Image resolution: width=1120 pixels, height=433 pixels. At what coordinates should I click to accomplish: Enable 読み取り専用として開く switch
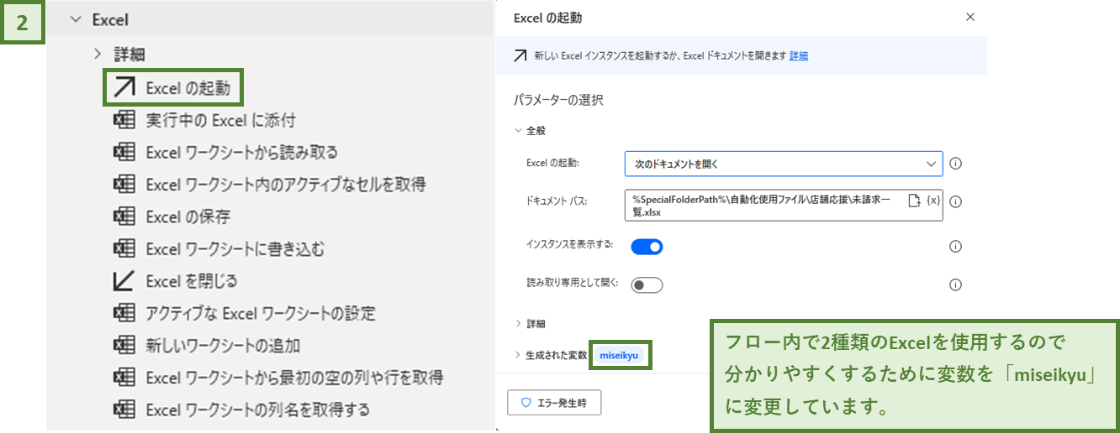point(647,284)
